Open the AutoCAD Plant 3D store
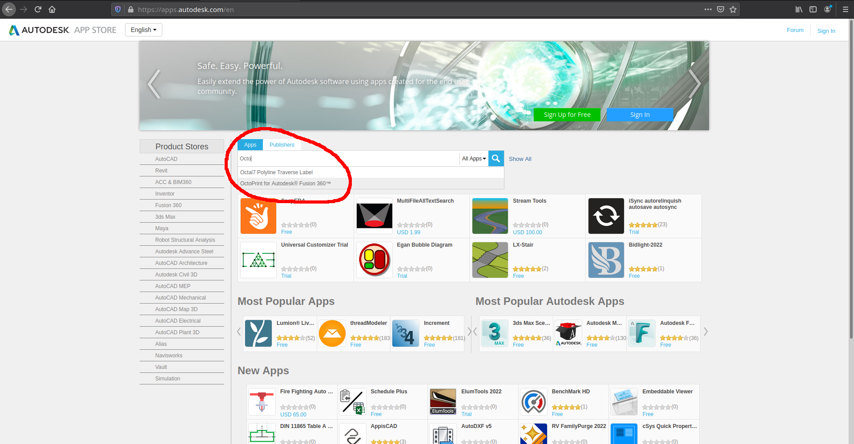854x444 pixels. coord(177,332)
